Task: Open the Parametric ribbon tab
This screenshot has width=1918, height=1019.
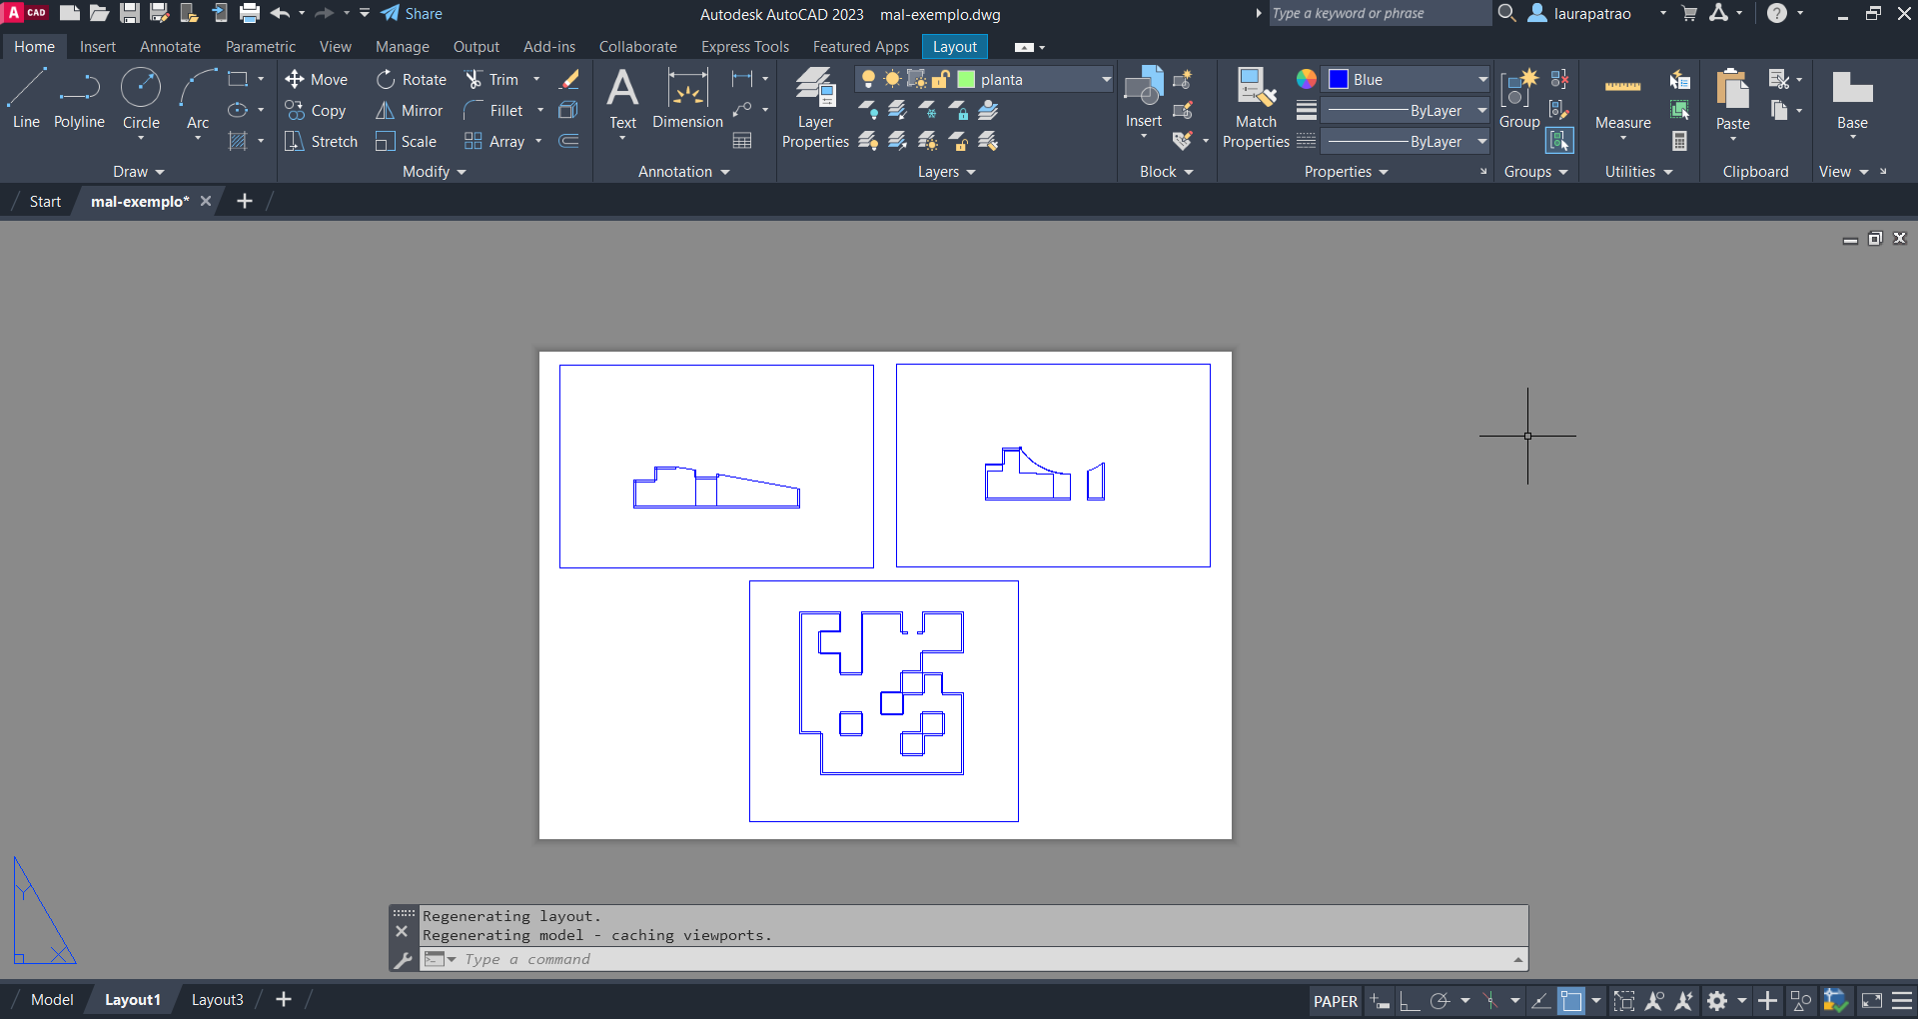Action: [x=260, y=47]
